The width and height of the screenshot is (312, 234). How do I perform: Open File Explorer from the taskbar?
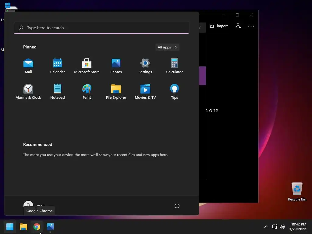click(23, 227)
